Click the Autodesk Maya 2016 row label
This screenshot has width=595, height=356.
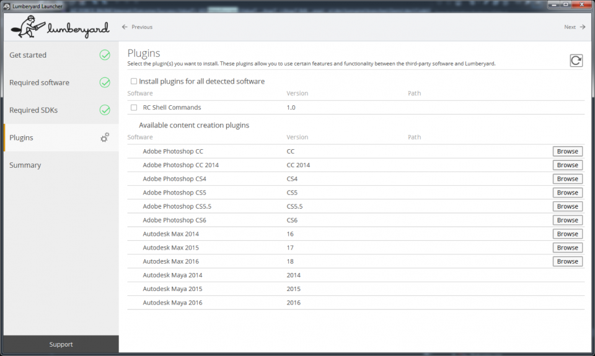pos(172,303)
